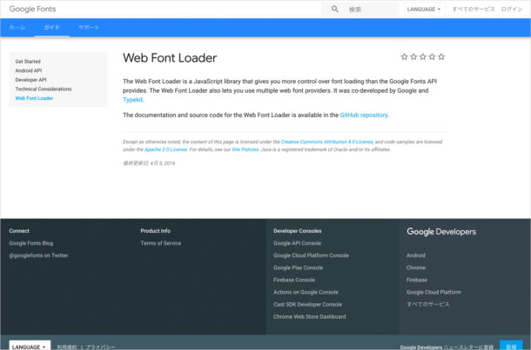Switch to the ガイド tab

click(52, 28)
